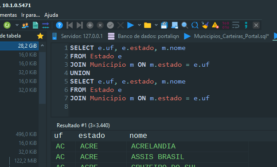This screenshot has height=167, width=277.
Task: Click the UNION keyword on line 4
Action: coord(80,73)
